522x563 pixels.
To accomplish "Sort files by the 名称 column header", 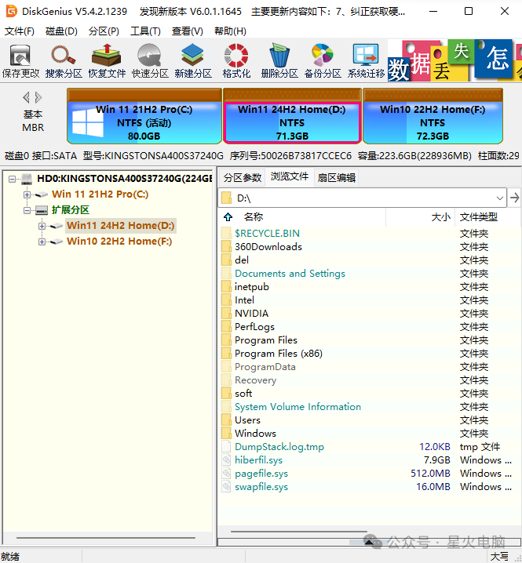I will (254, 217).
